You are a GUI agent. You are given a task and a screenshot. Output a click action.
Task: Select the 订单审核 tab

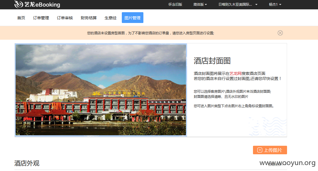(65, 18)
